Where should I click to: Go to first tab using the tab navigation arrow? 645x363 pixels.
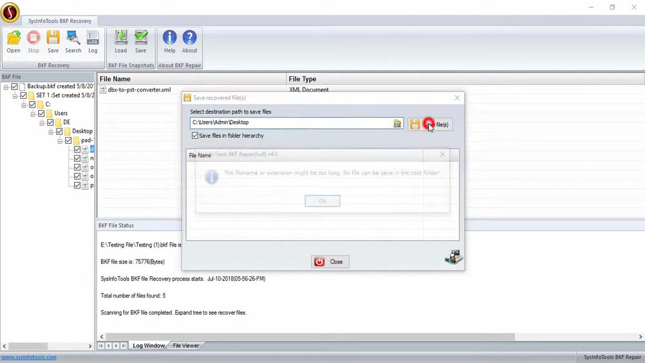[x=101, y=346]
